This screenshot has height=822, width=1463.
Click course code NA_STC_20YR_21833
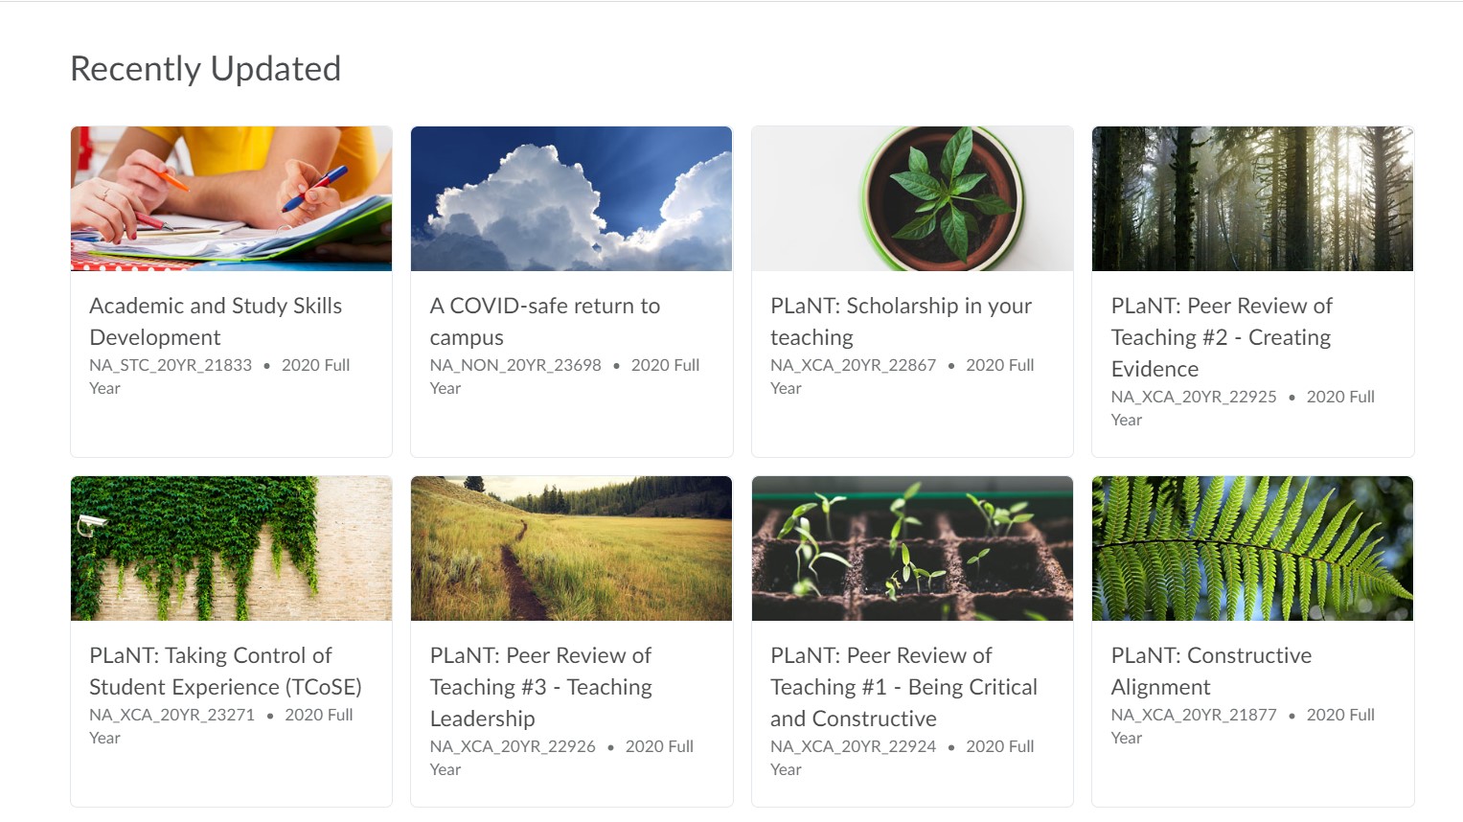171,365
